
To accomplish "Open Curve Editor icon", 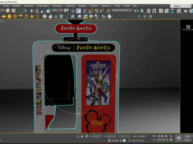I will [x=166, y=11].
